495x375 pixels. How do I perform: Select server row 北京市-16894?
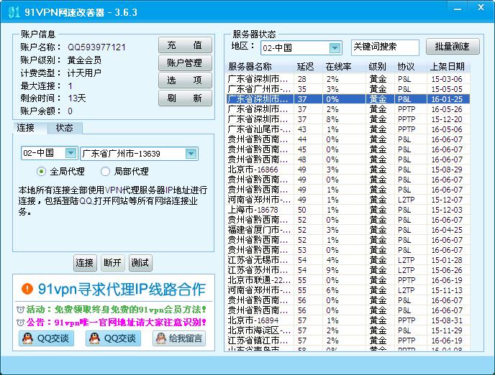click(x=348, y=320)
